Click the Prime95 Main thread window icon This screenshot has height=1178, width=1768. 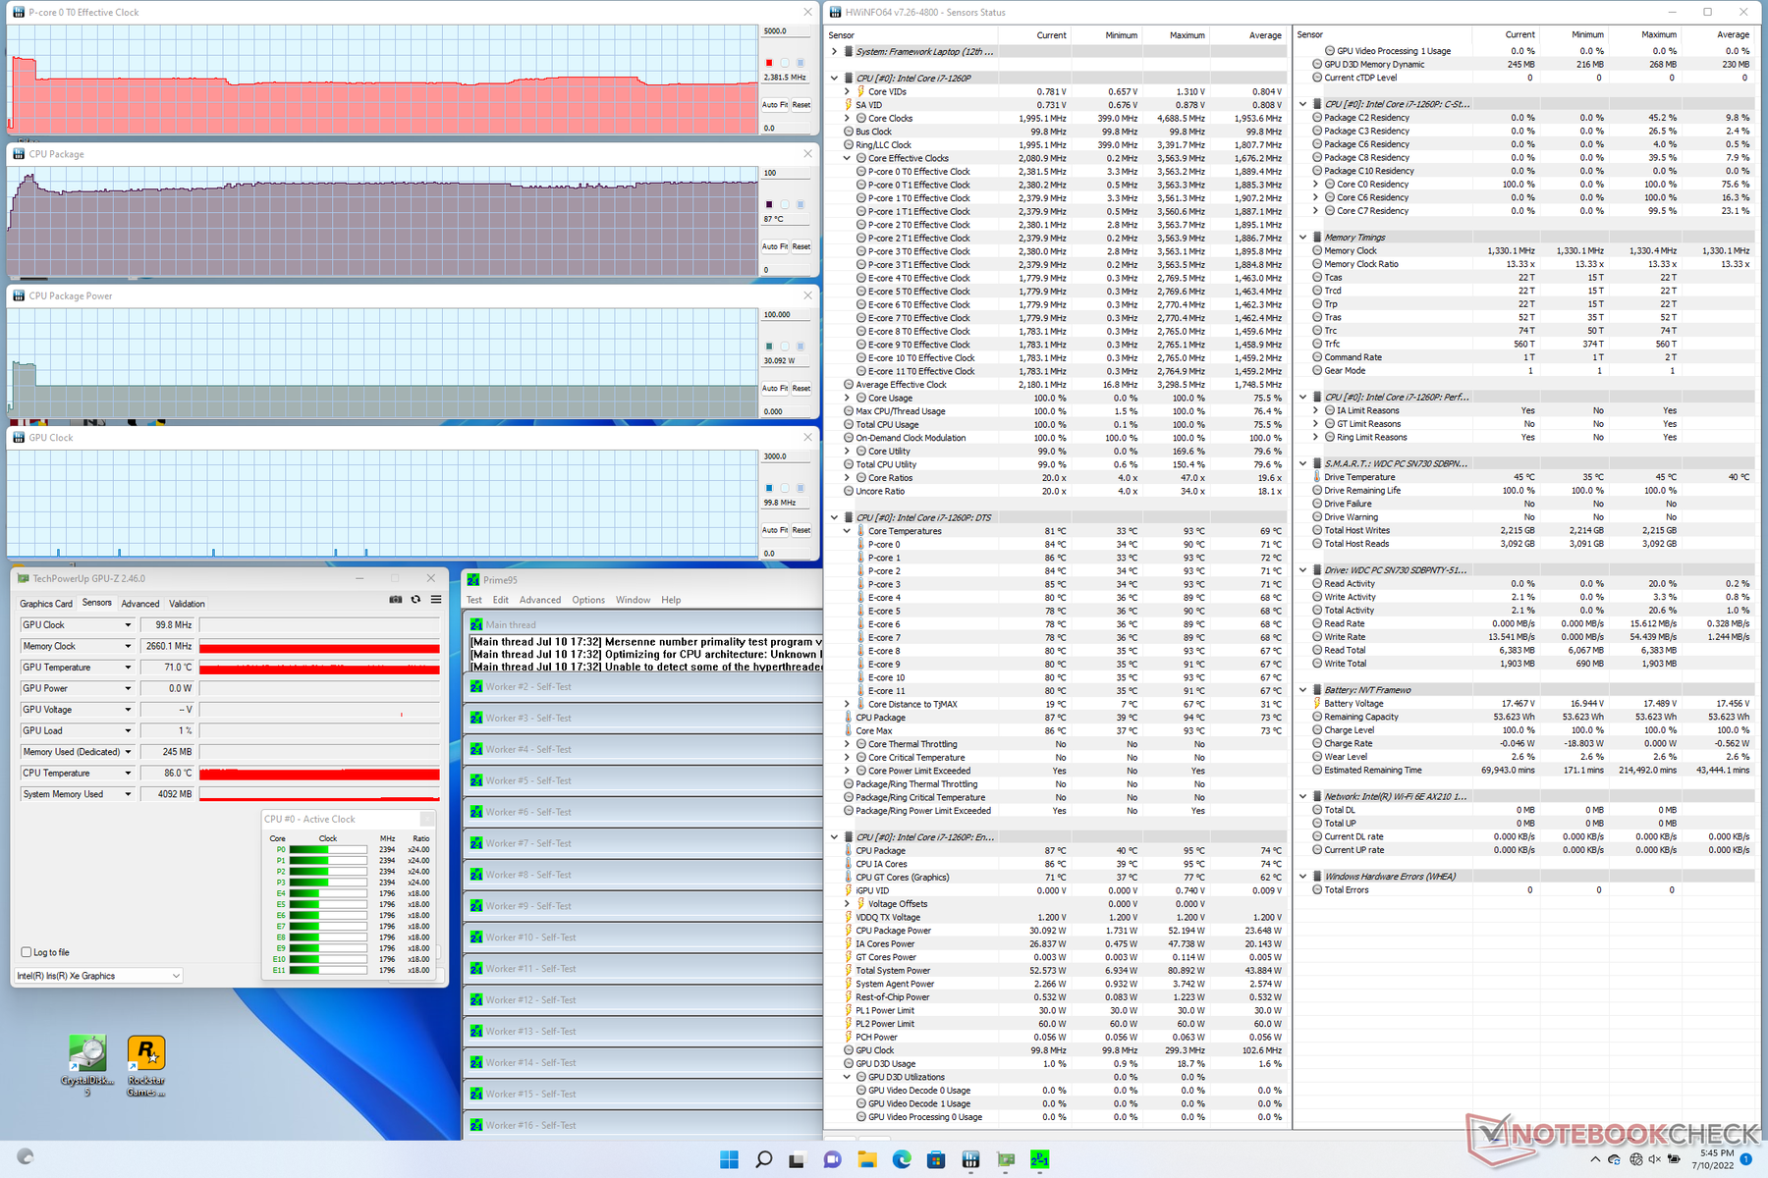[476, 624]
